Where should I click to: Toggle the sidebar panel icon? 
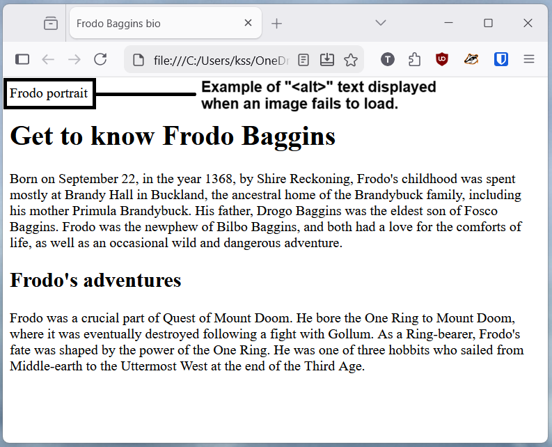coord(22,59)
